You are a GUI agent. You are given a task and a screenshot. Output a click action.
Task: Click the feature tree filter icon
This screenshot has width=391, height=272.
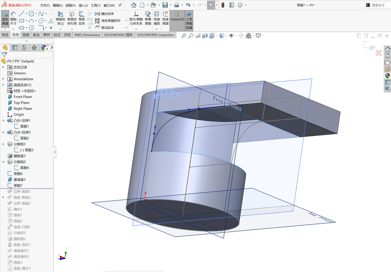pos(4,54)
